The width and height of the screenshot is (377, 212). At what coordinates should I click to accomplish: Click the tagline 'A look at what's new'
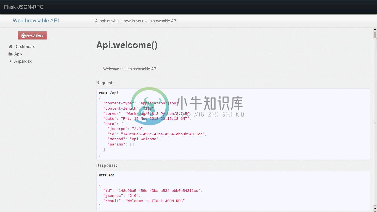[136, 21]
